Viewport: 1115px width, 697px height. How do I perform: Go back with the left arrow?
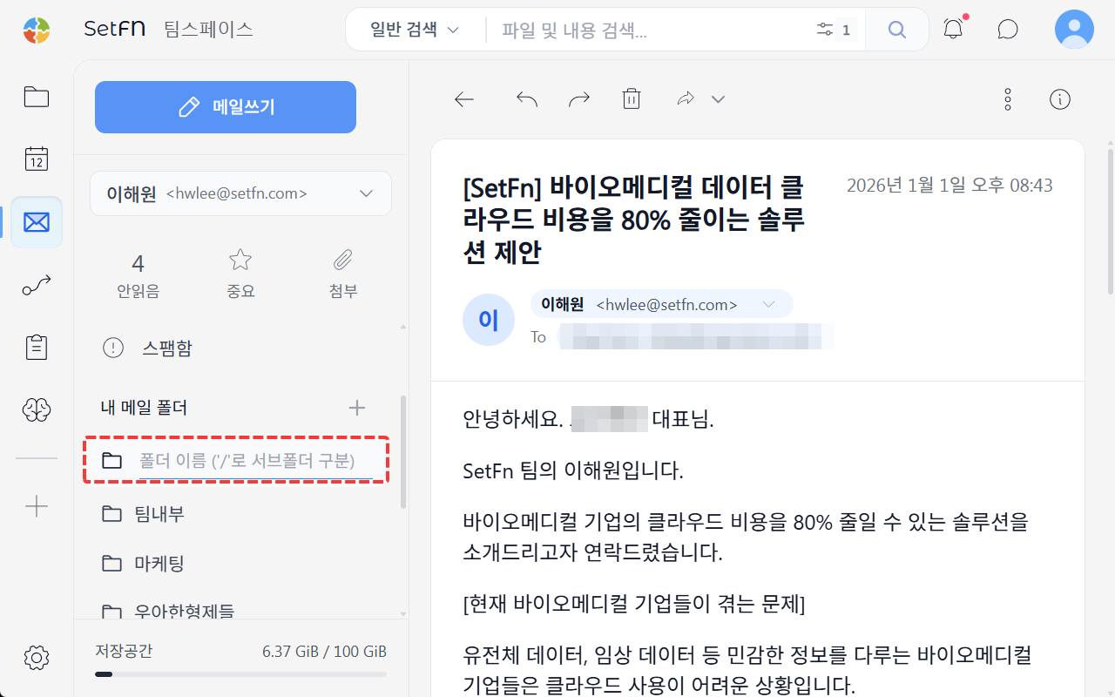pos(464,99)
